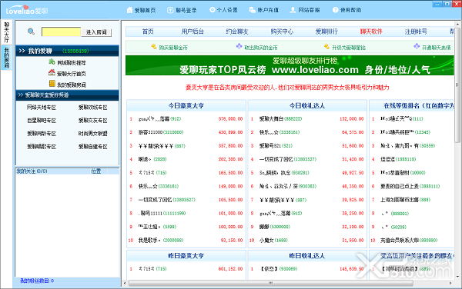
Task: Collapse the 我的爱聊 section header
Action: click(x=68, y=51)
